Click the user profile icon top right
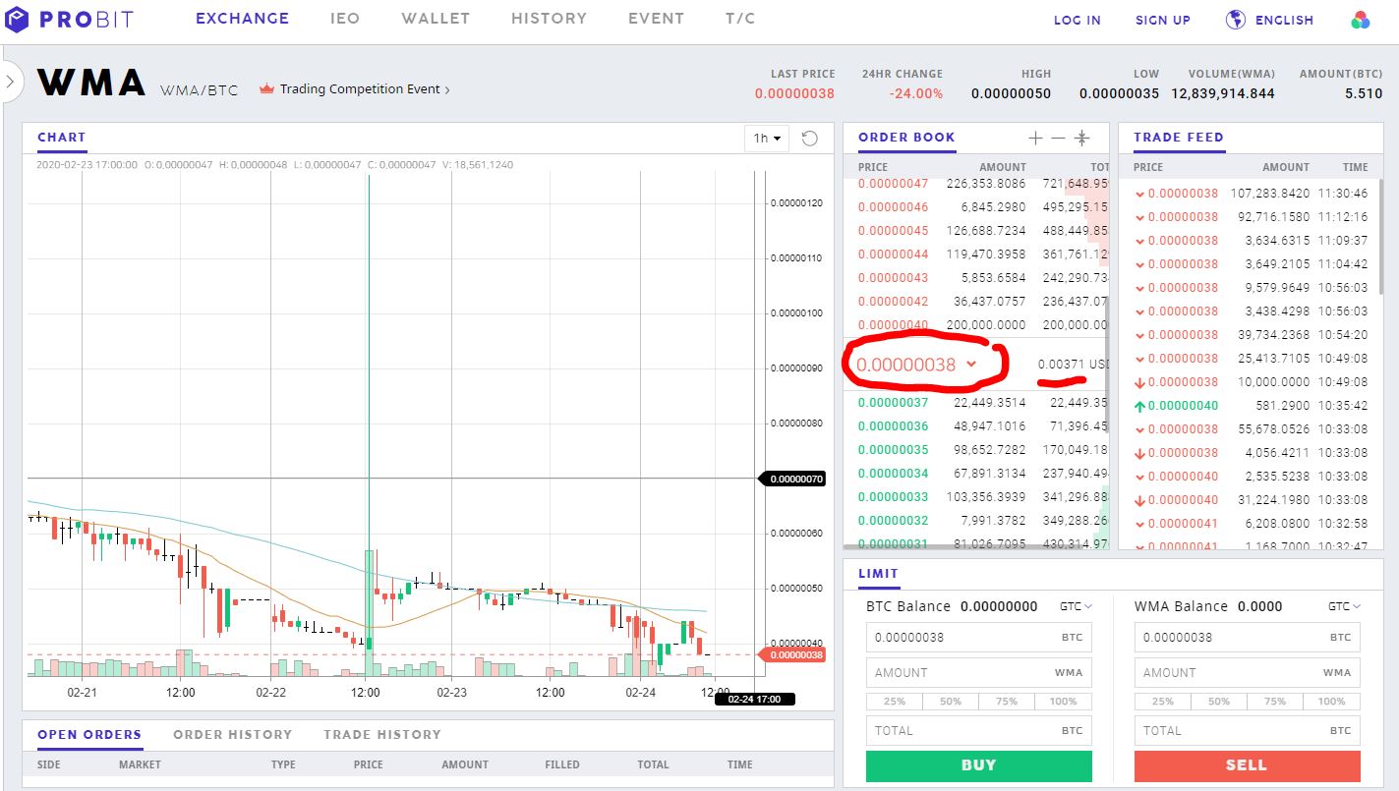1399x791 pixels. (x=1361, y=19)
